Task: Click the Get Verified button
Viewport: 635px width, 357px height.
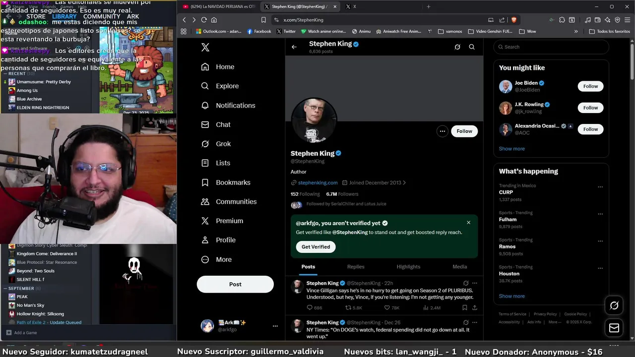Action: (316, 247)
